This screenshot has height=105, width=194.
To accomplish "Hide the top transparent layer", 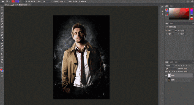I will (166, 76).
